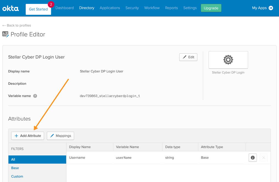The width and height of the screenshot is (279, 182).
Task: Open the attribute Mappings button
Action: [x=60, y=136]
